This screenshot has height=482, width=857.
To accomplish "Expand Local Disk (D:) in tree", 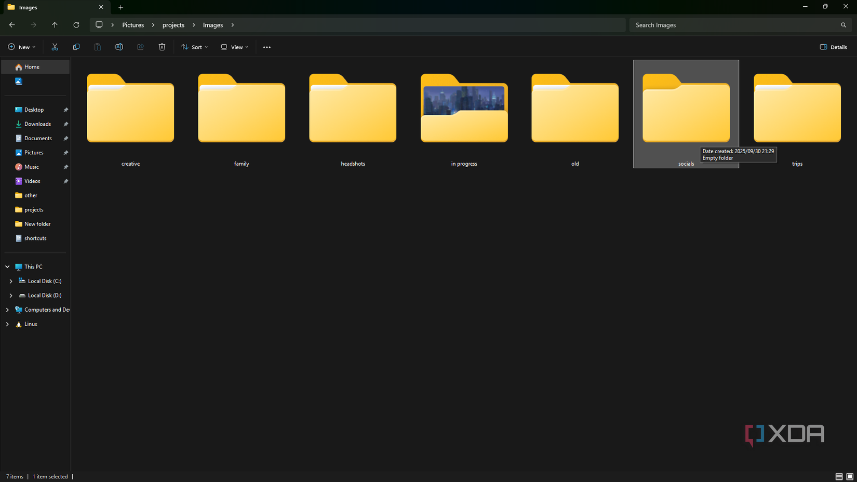I will pyautogui.click(x=11, y=295).
